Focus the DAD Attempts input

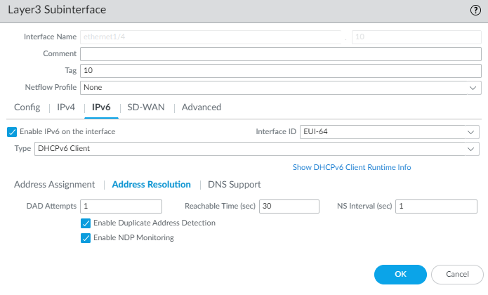pos(121,206)
